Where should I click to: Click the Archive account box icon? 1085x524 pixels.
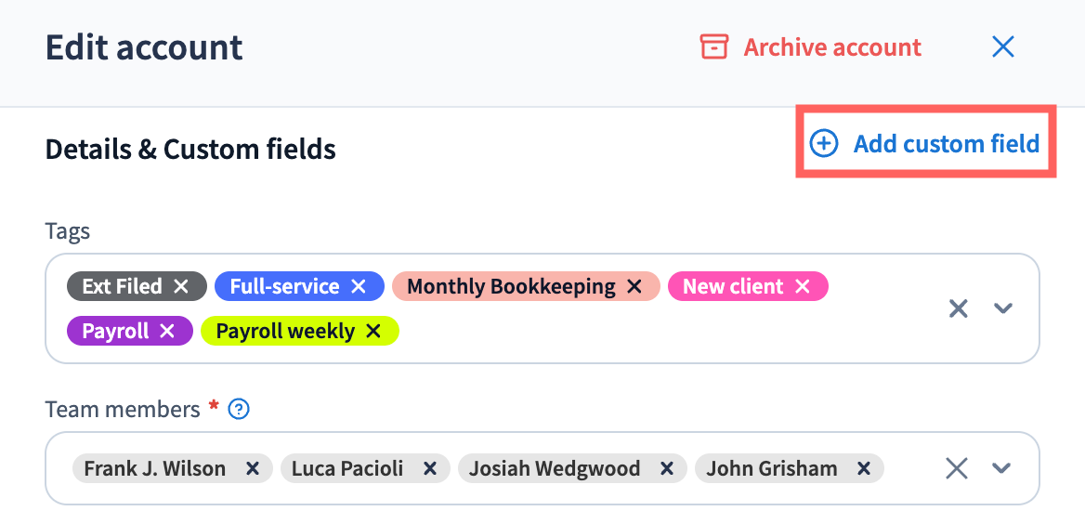(x=713, y=46)
